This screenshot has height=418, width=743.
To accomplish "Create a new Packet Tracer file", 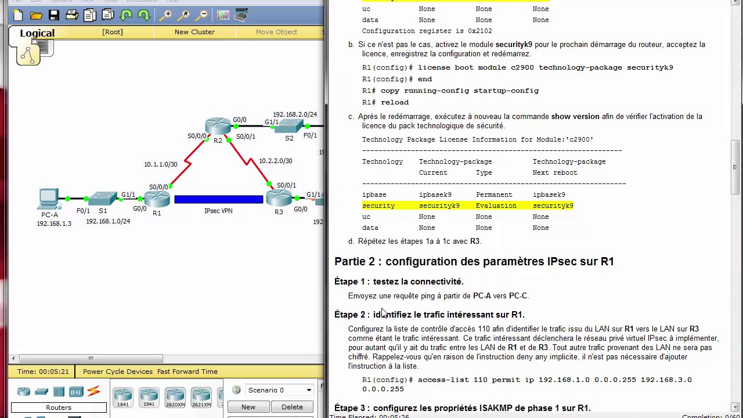I will tap(17, 16).
